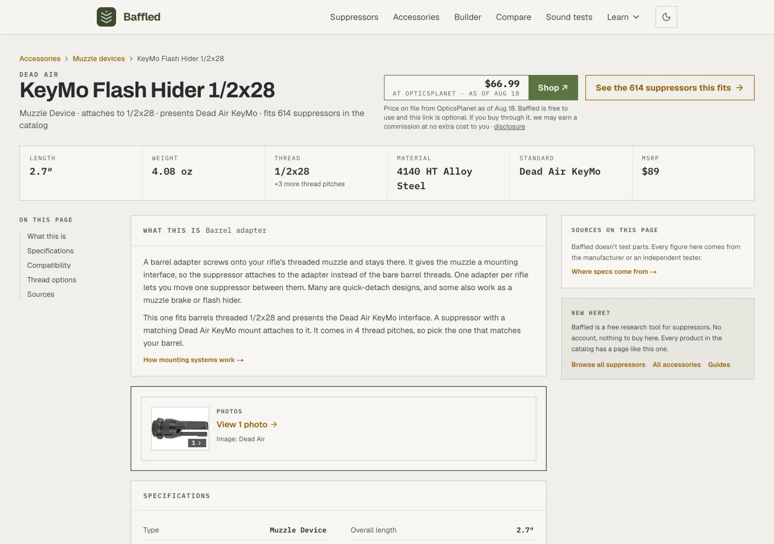Jump to Compatibility section
Screen dimensions: 774x544
49,265
